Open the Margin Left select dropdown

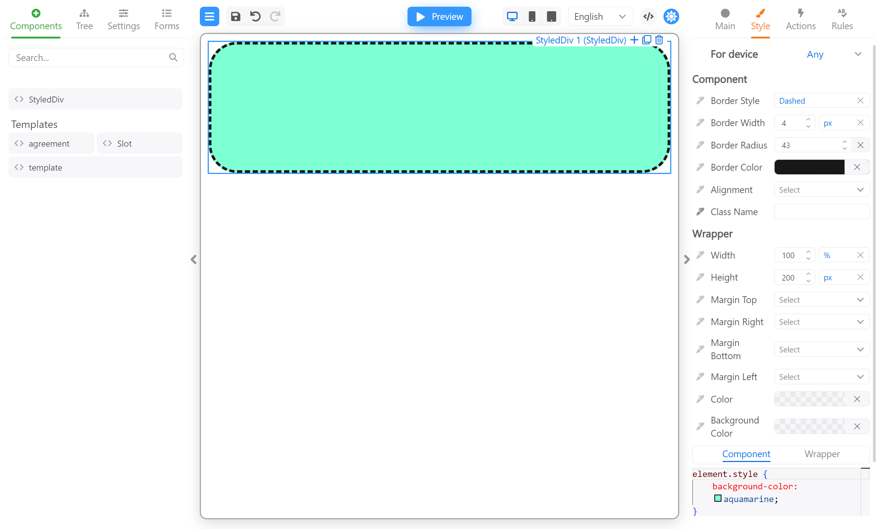coord(822,377)
